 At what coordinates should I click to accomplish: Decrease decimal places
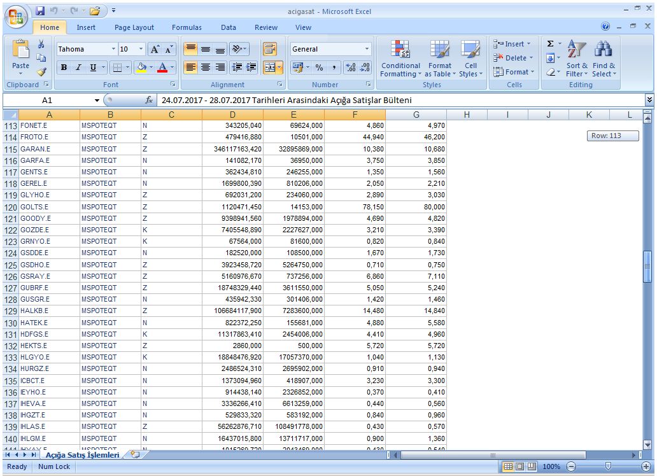click(365, 67)
